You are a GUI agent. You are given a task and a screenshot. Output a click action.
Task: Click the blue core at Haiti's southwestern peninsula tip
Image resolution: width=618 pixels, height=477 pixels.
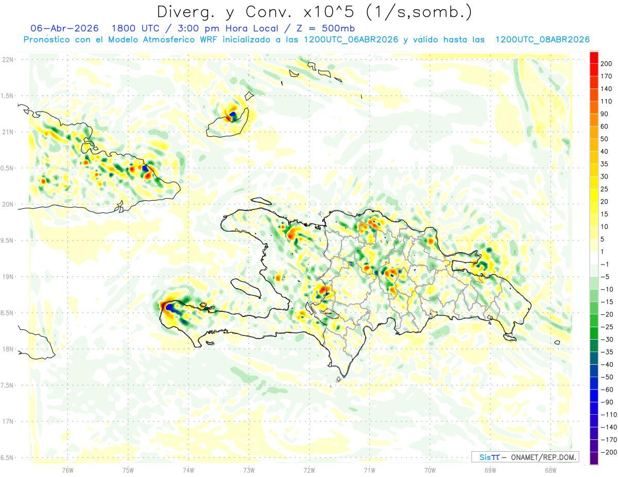tap(168, 307)
